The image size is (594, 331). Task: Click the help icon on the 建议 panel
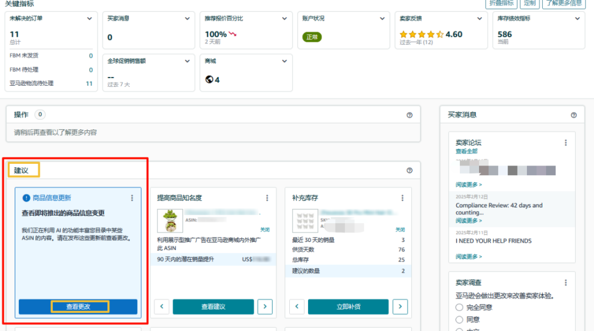click(409, 170)
